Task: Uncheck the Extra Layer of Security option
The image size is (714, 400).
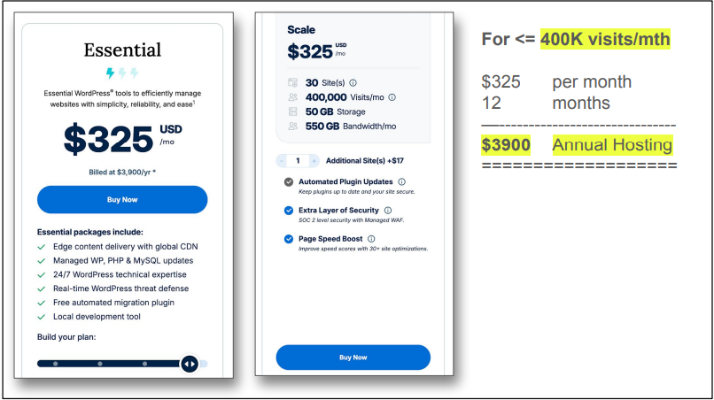Action: tap(289, 211)
